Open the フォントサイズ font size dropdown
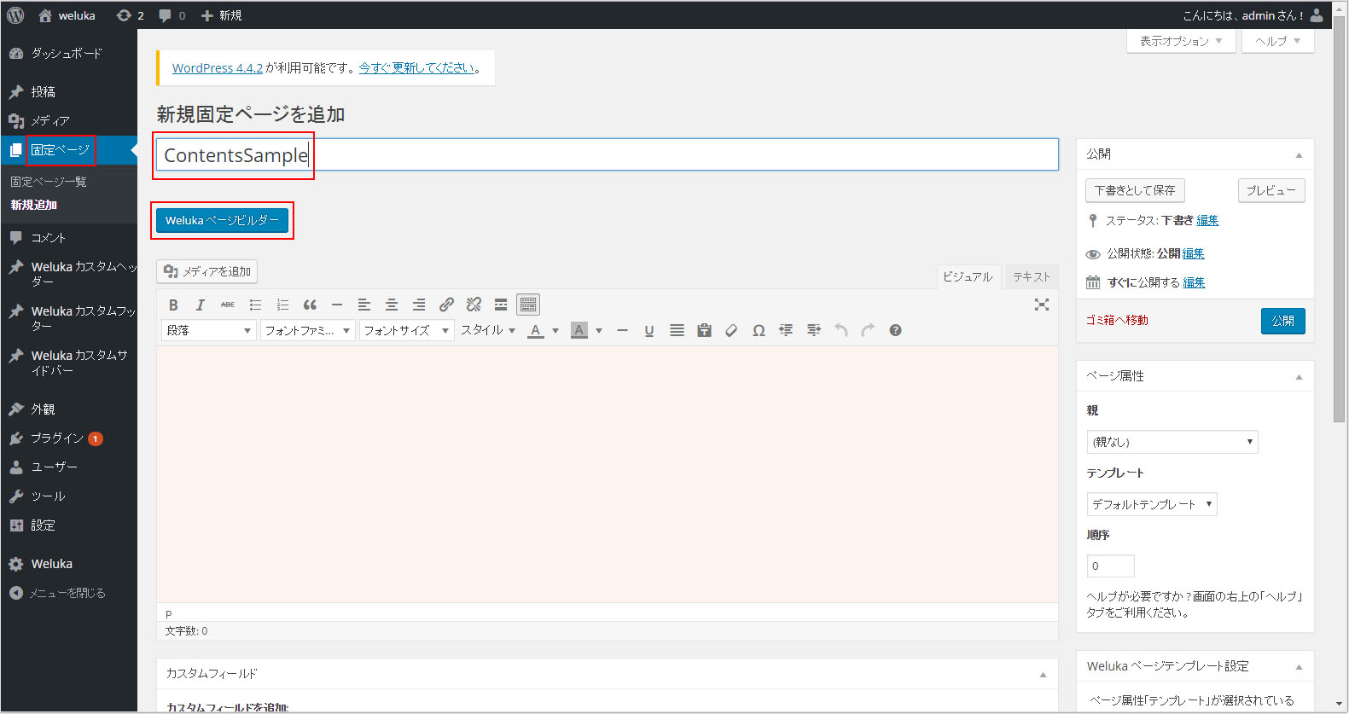Screen dimensions: 1349x714 406,331
